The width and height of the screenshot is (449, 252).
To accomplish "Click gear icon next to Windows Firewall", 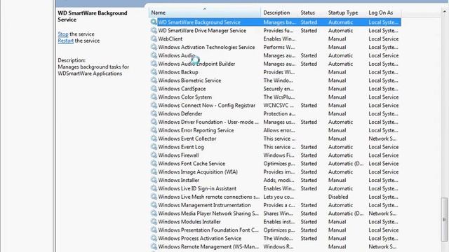I will coord(154,155).
